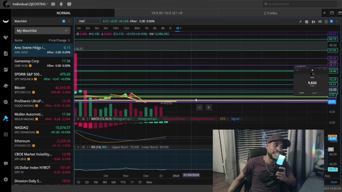This screenshot has width=342, height=192.
Task: Open the hearts favorites sidebar icon
Action: click(6, 38)
